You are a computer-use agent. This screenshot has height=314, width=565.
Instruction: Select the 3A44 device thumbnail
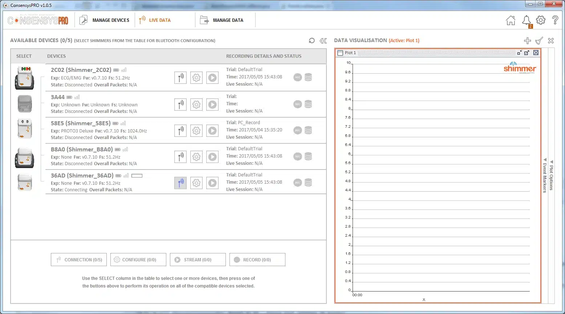pos(25,104)
